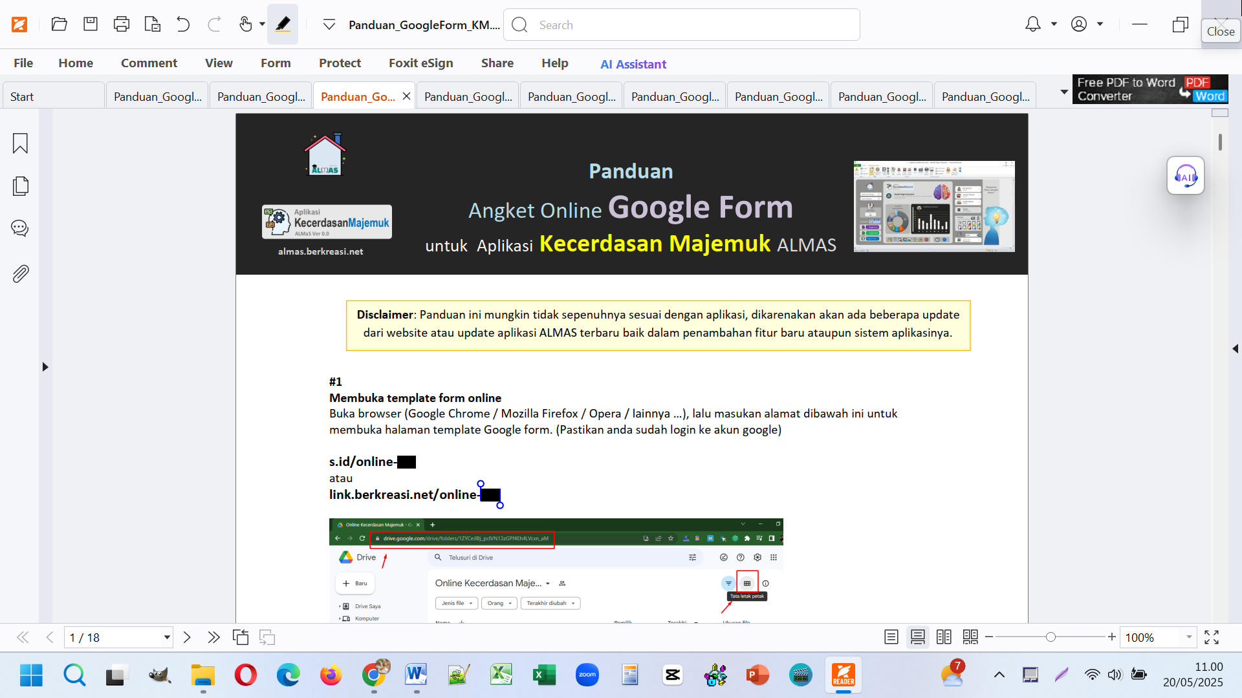Expand the document tabs list arrow
1242x698 pixels.
(x=1064, y=92)
